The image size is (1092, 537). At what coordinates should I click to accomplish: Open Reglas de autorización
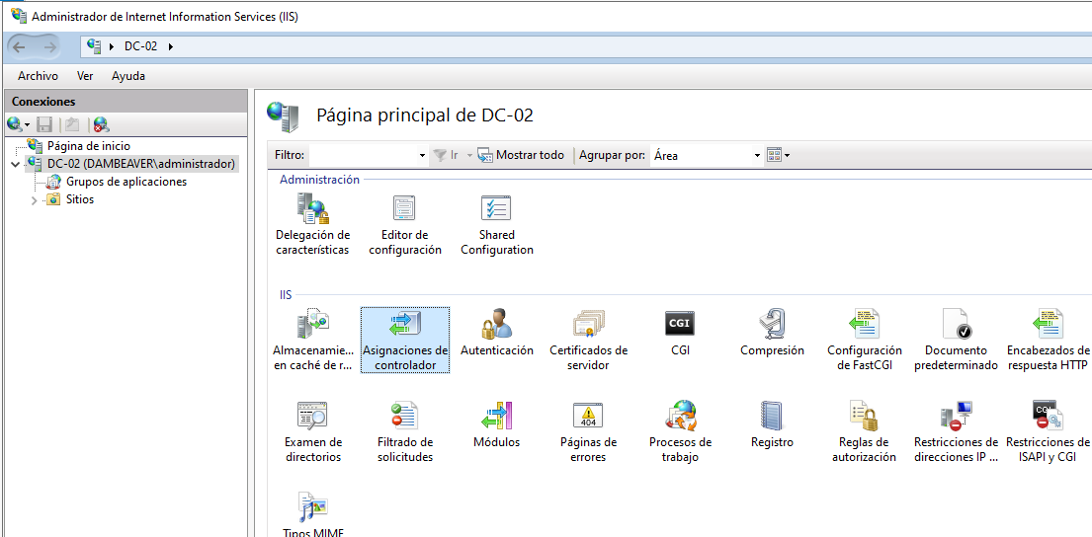[x=865, y=432]
